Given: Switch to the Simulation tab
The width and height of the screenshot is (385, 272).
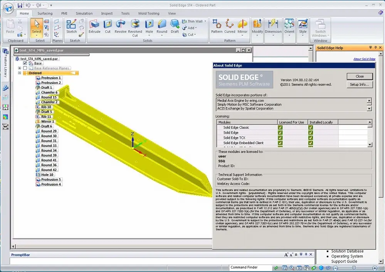Looking at the screenshot, I should [84, 13].
